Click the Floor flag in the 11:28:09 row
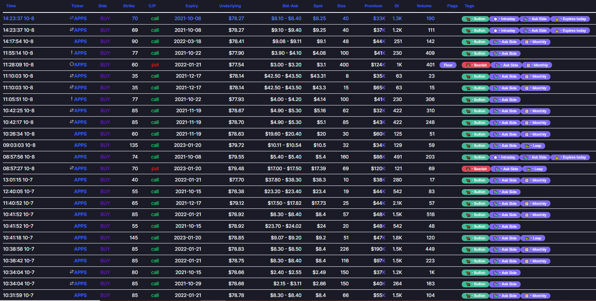Viewport: 596px width, 301px height. point(448,65)
